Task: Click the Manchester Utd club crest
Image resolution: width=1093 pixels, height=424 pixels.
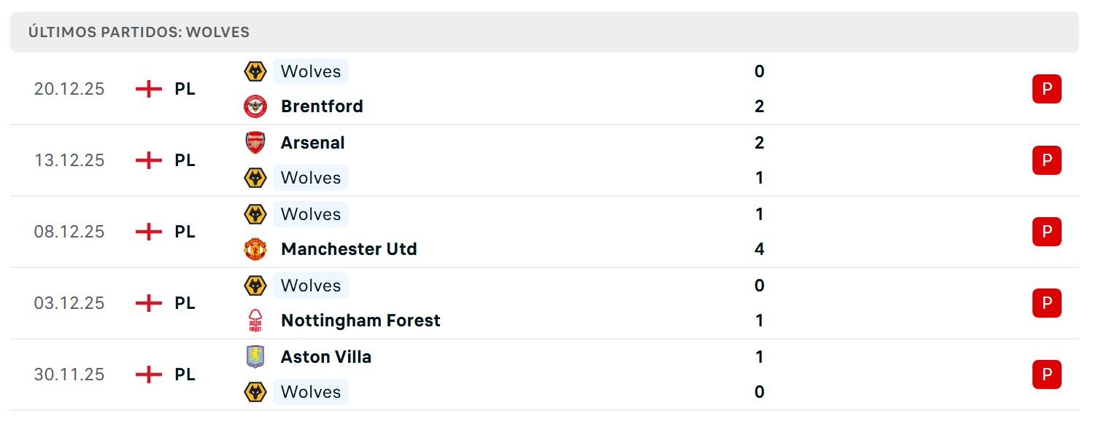Action: [255, 249]
